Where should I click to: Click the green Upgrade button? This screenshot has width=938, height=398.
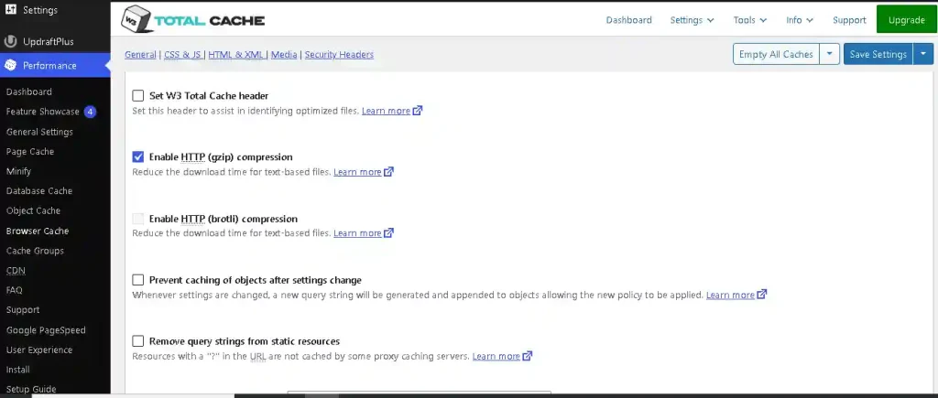click(x=907, y=20)
